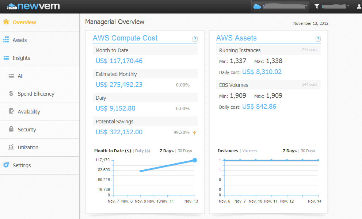The image size is (362, 219).
Task: Click the Assets grid icon
Action: pyautogui.click(x=6, y=40)
